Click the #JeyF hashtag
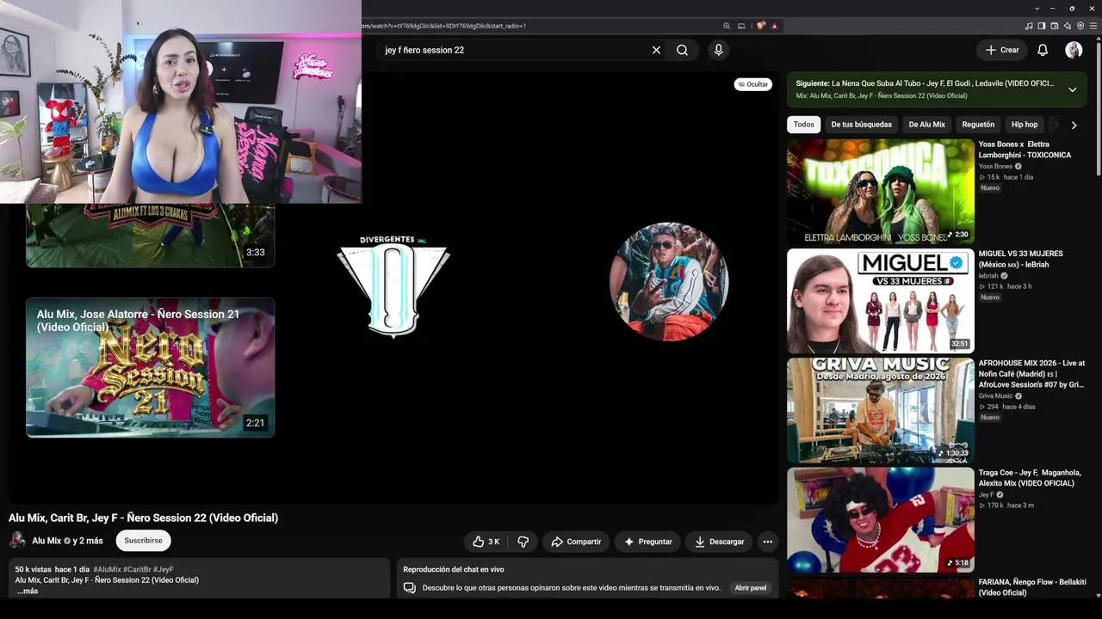Image resolution: width=1102 pixels, height=619 pixels. [164, 569]
